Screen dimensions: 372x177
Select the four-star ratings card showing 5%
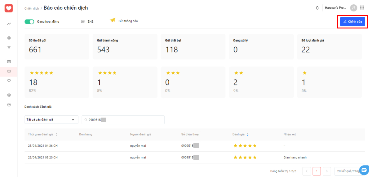125,82
